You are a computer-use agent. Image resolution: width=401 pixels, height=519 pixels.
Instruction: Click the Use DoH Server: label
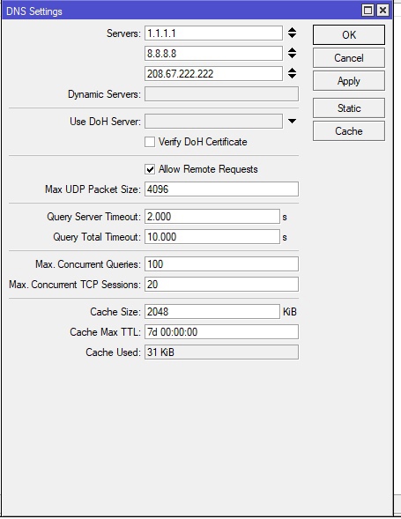click(x=105, y=122)
